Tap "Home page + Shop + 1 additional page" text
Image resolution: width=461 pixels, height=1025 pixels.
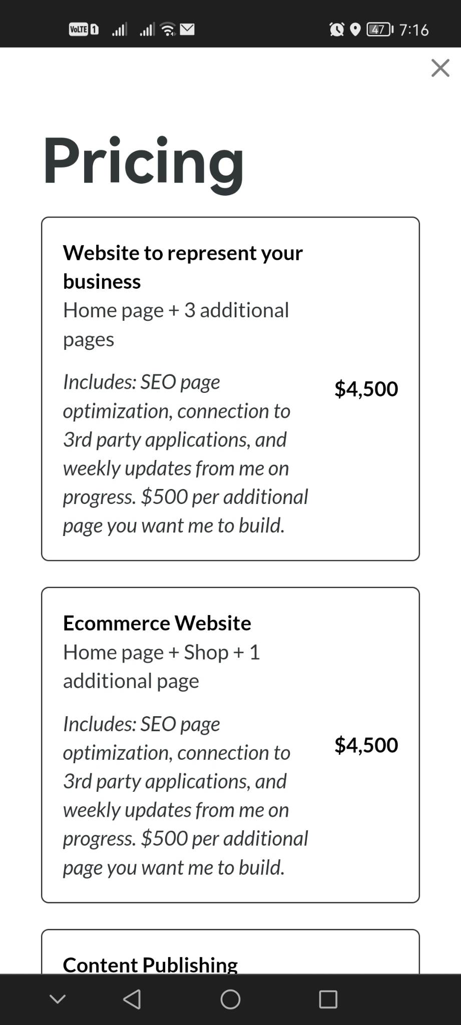(x=161, y=666)
